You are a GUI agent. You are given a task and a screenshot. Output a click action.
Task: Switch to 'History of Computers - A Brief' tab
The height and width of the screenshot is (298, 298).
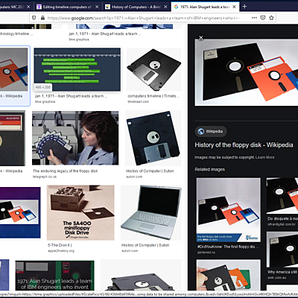click(x=136, y=7)
